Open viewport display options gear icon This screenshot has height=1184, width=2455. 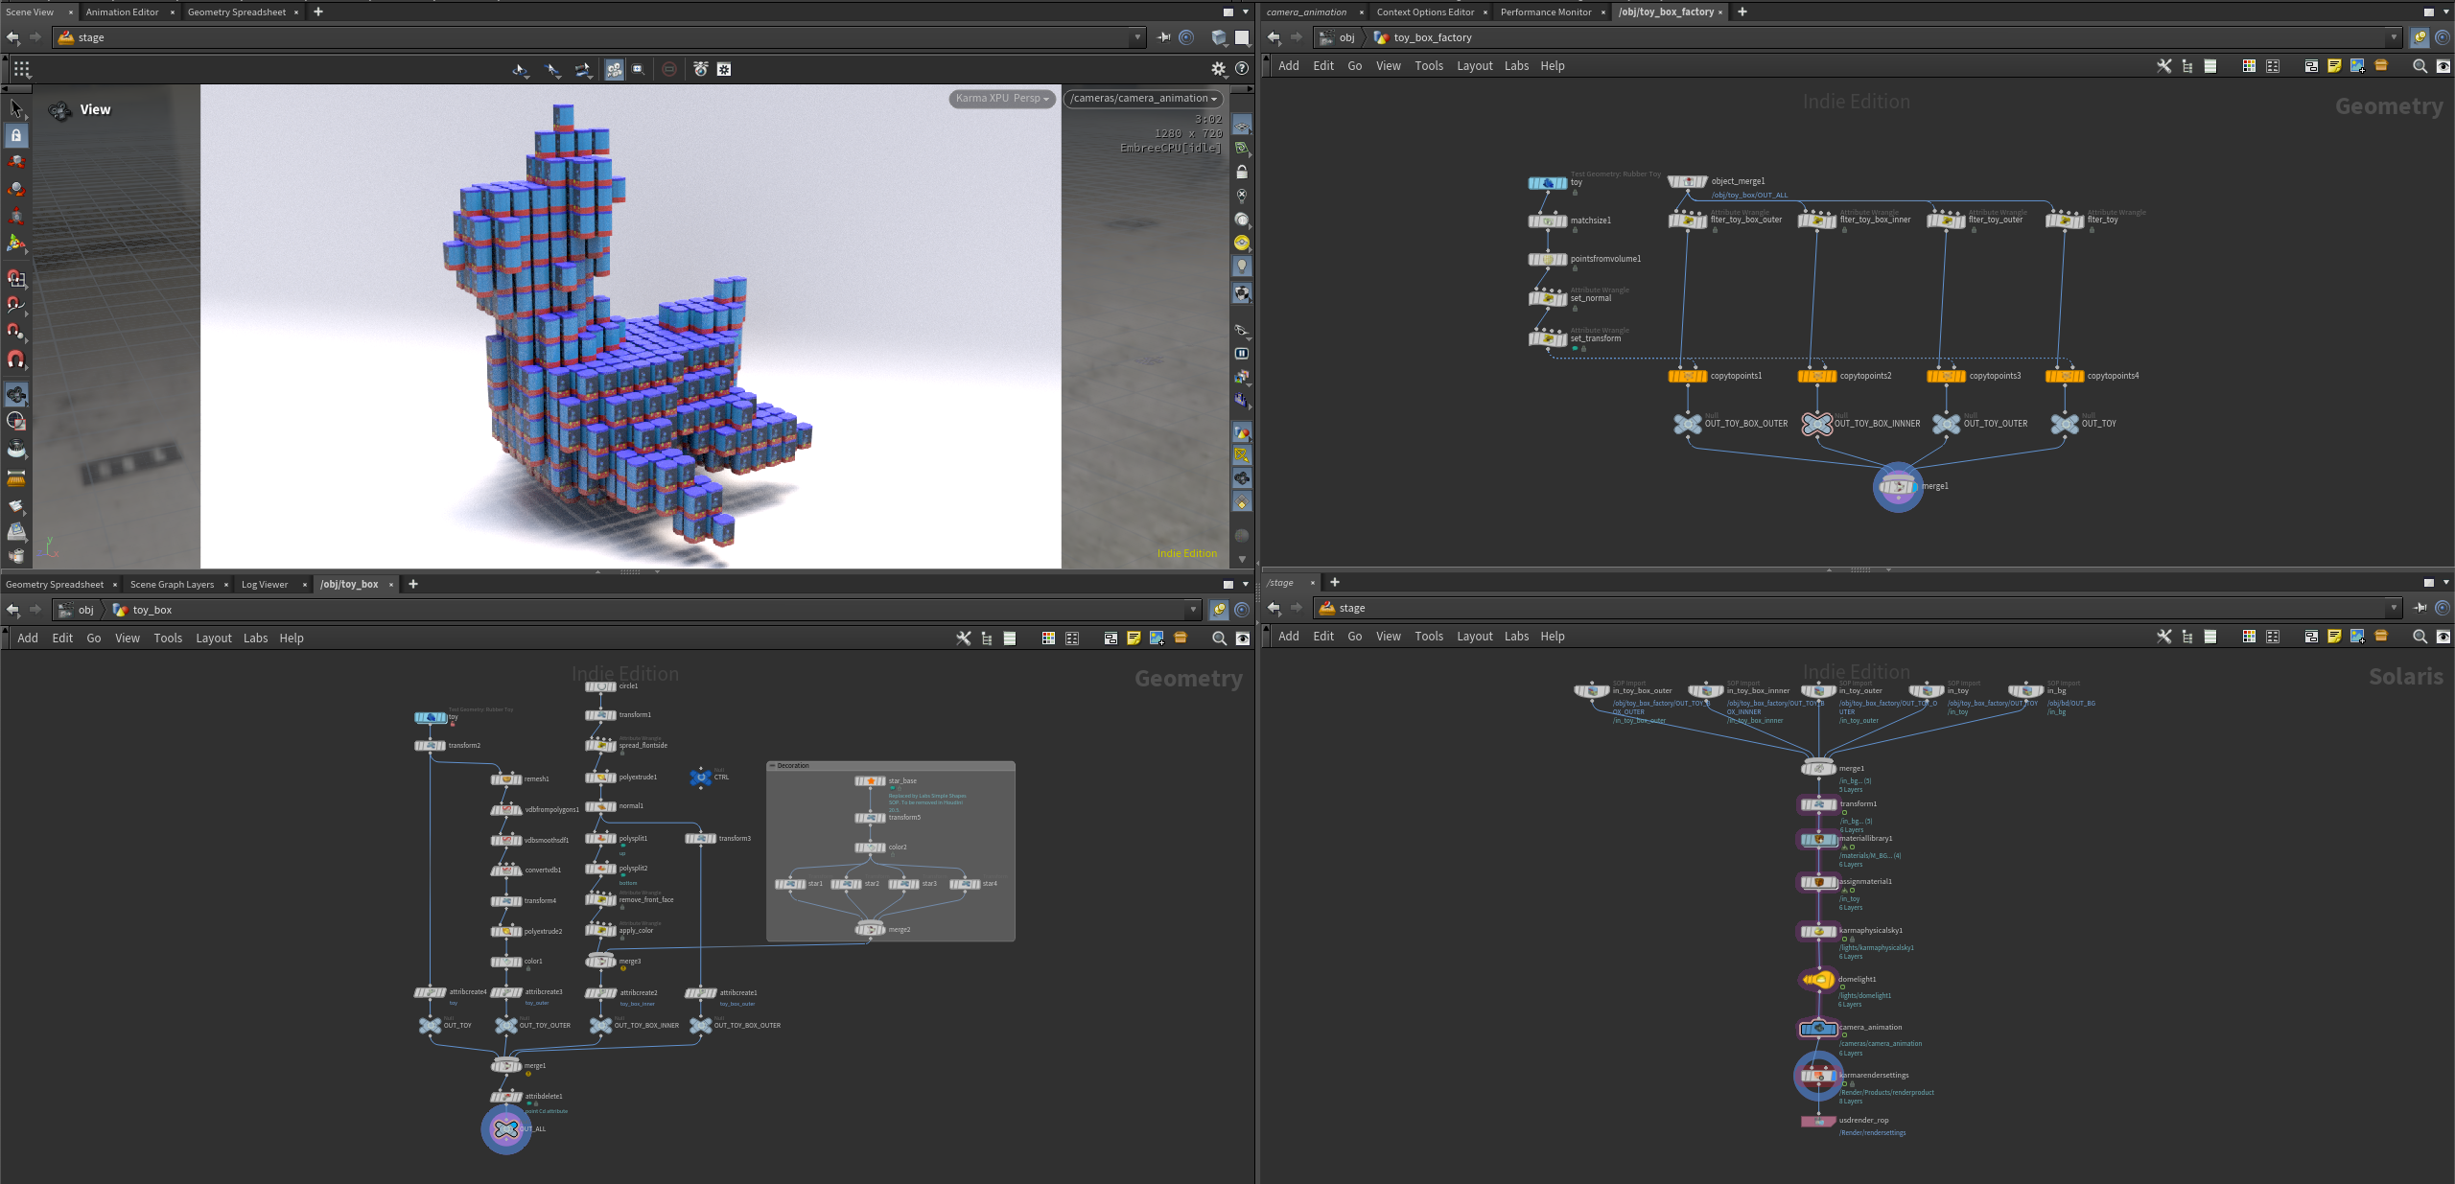coord(1218,69)
